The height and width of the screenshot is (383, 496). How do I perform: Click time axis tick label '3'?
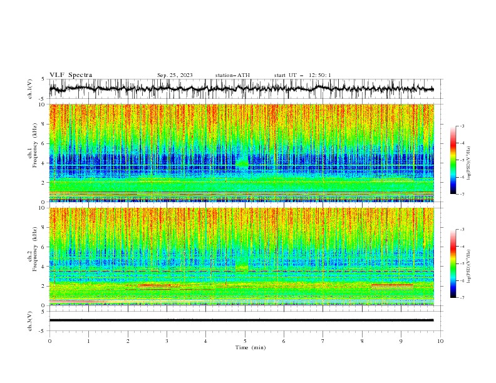point(167,341)
